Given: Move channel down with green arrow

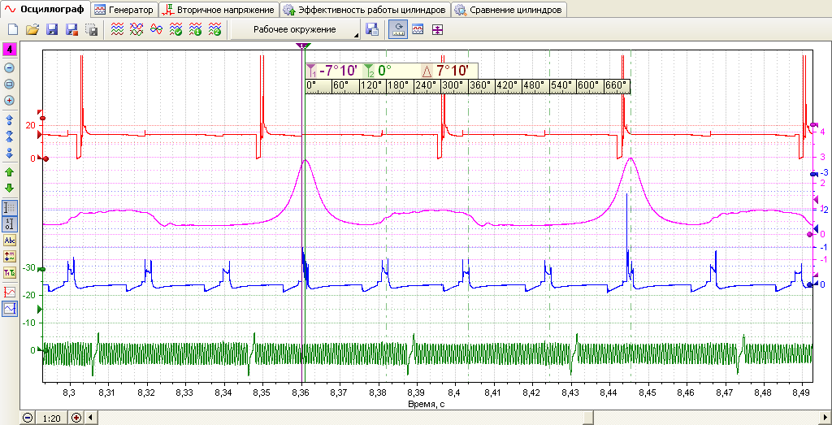Looking at the screenshot, I should click(x=10, y=189).
